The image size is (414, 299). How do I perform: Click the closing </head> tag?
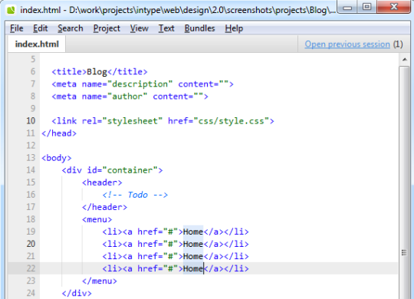click(59, 133)
